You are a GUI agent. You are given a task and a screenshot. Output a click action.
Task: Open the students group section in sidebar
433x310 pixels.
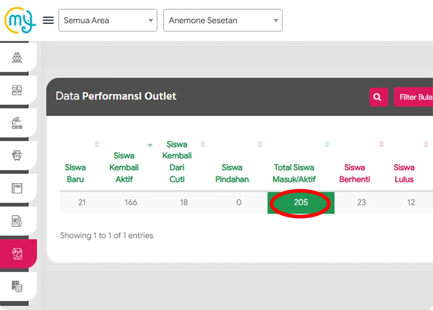tap(17, 57)
